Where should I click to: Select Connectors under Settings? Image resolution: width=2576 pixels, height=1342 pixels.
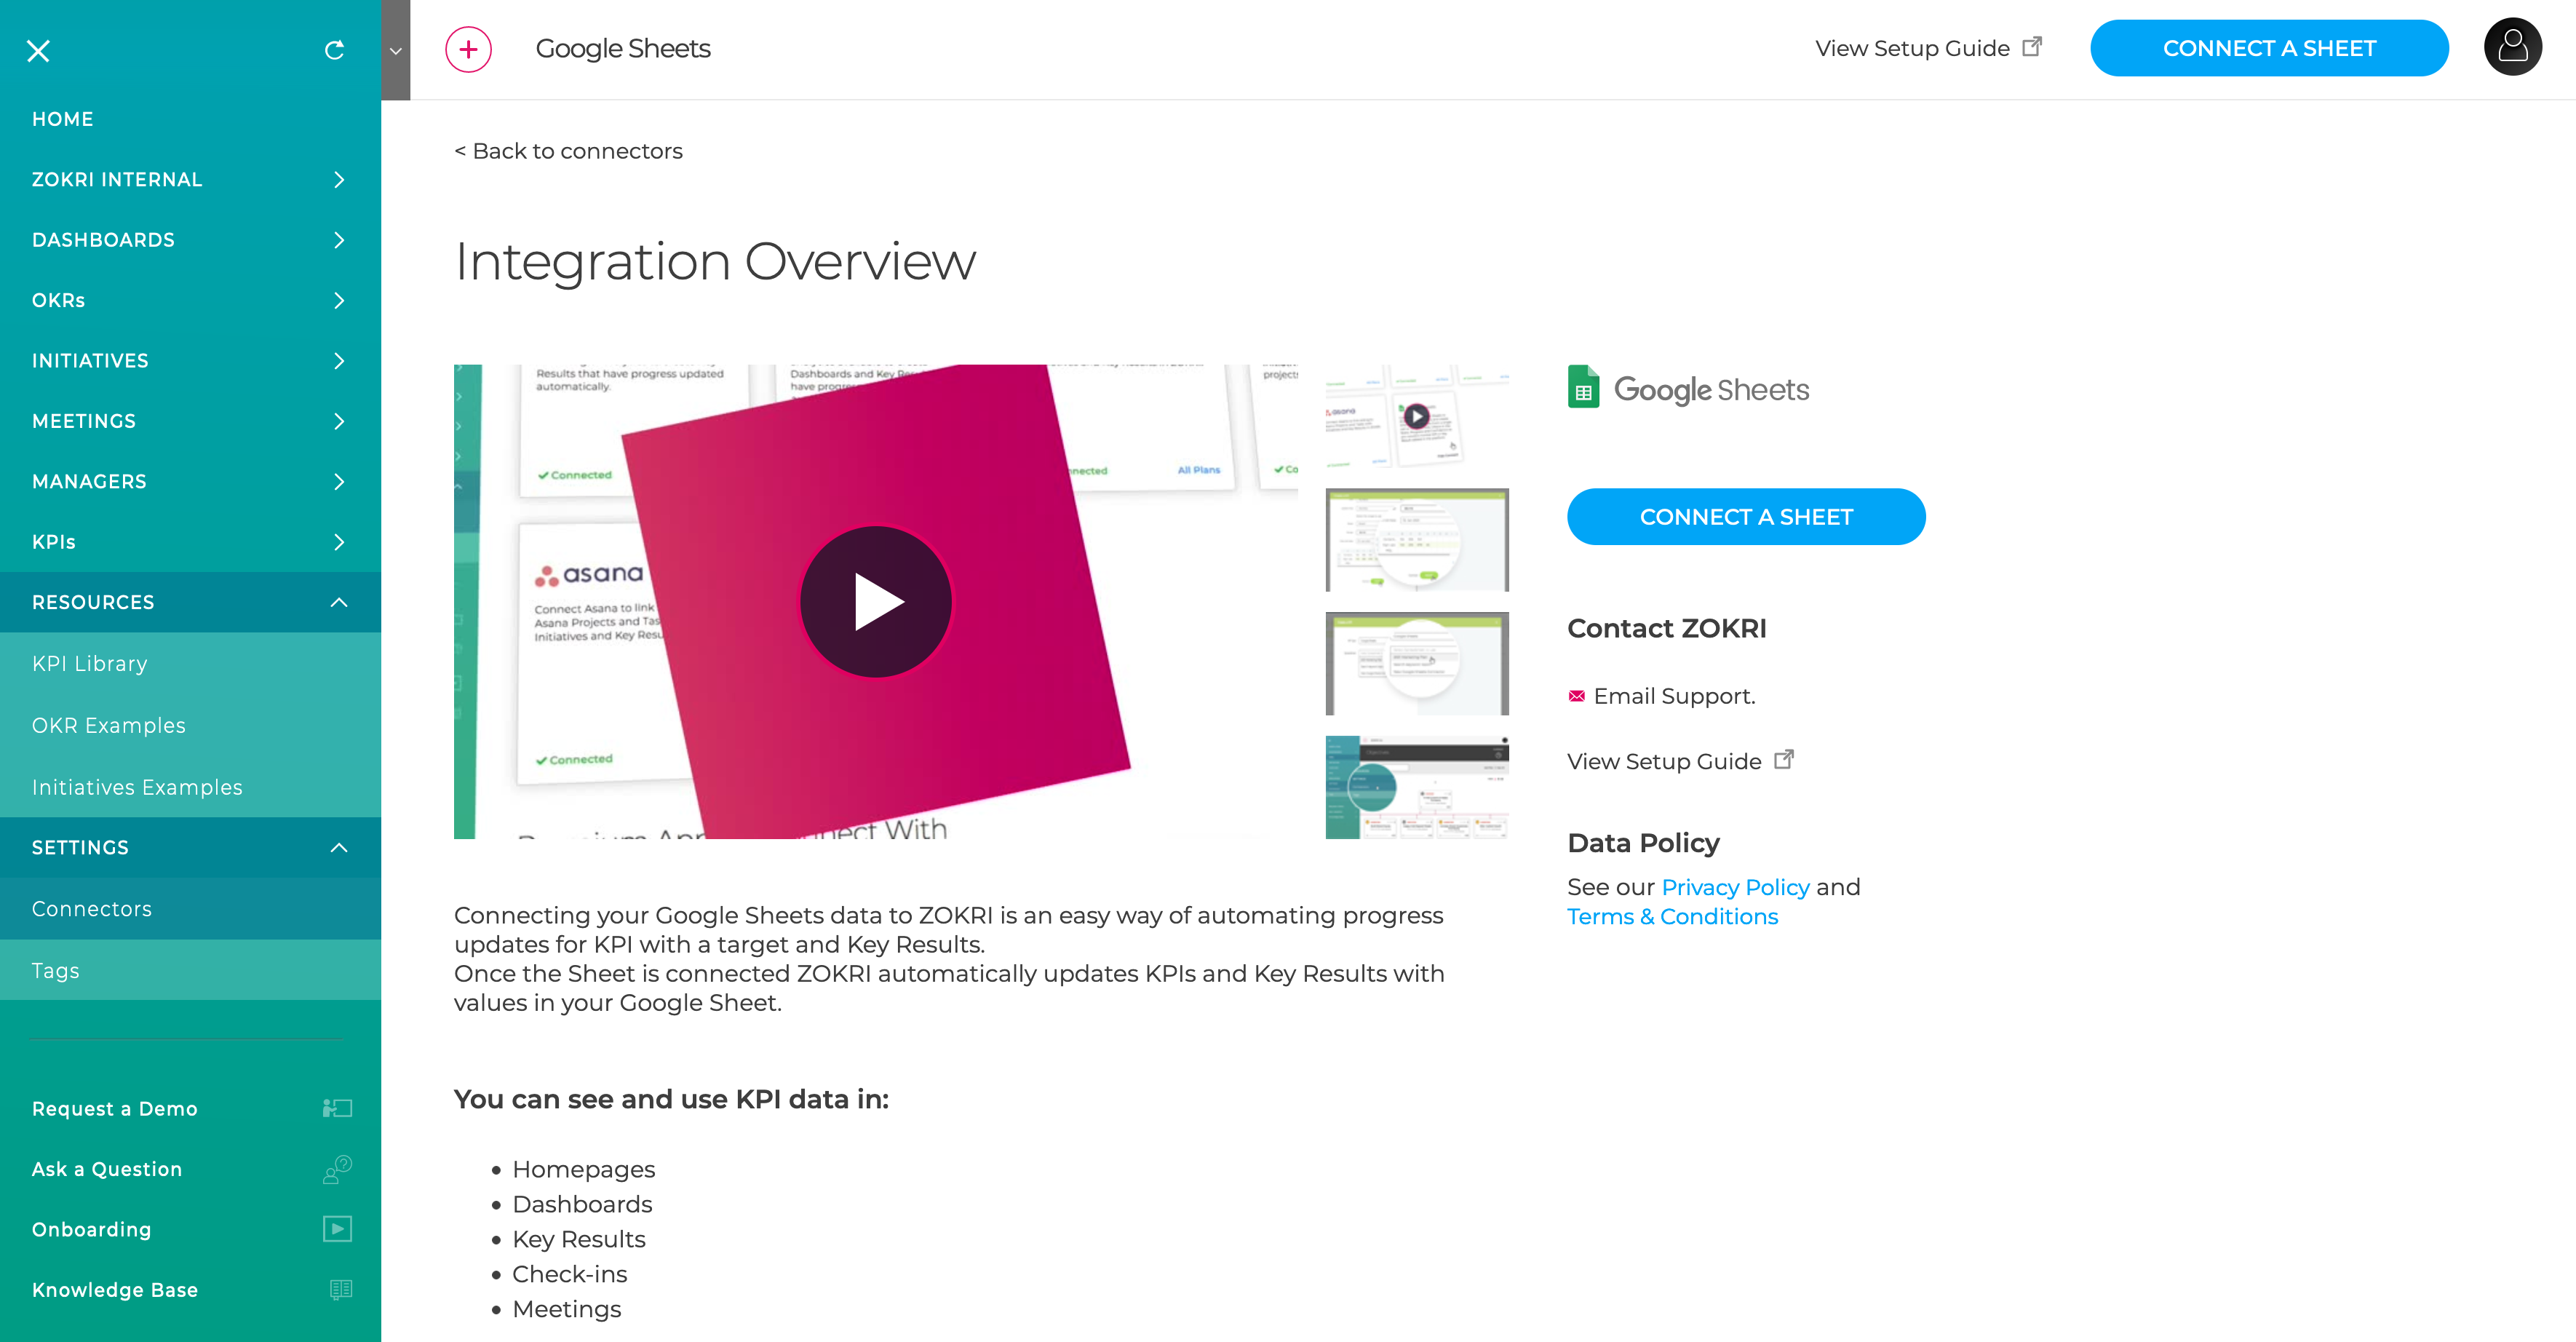[x=190, y=909]
